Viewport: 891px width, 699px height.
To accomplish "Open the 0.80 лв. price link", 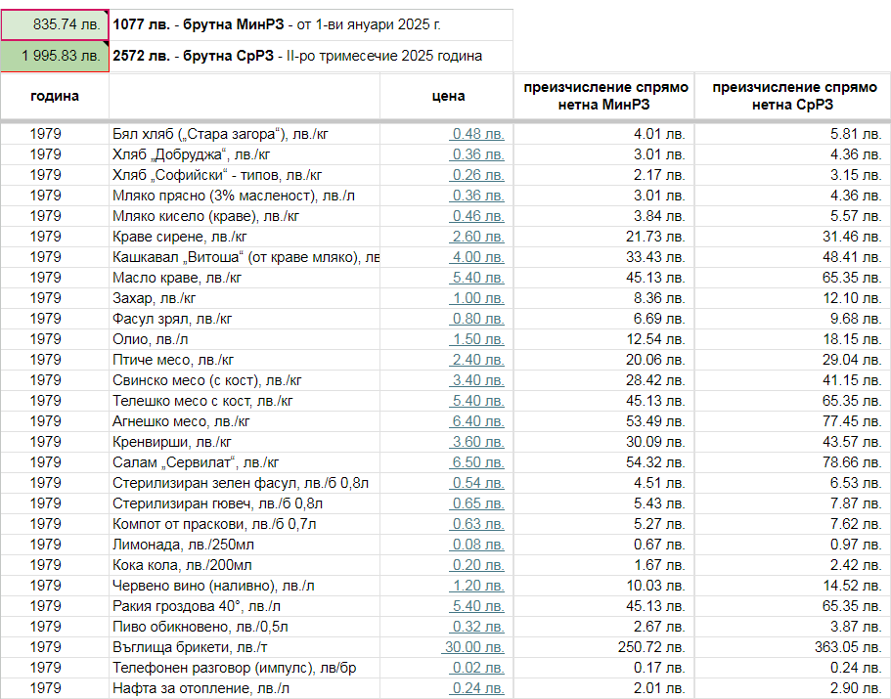I will [478, 319].
